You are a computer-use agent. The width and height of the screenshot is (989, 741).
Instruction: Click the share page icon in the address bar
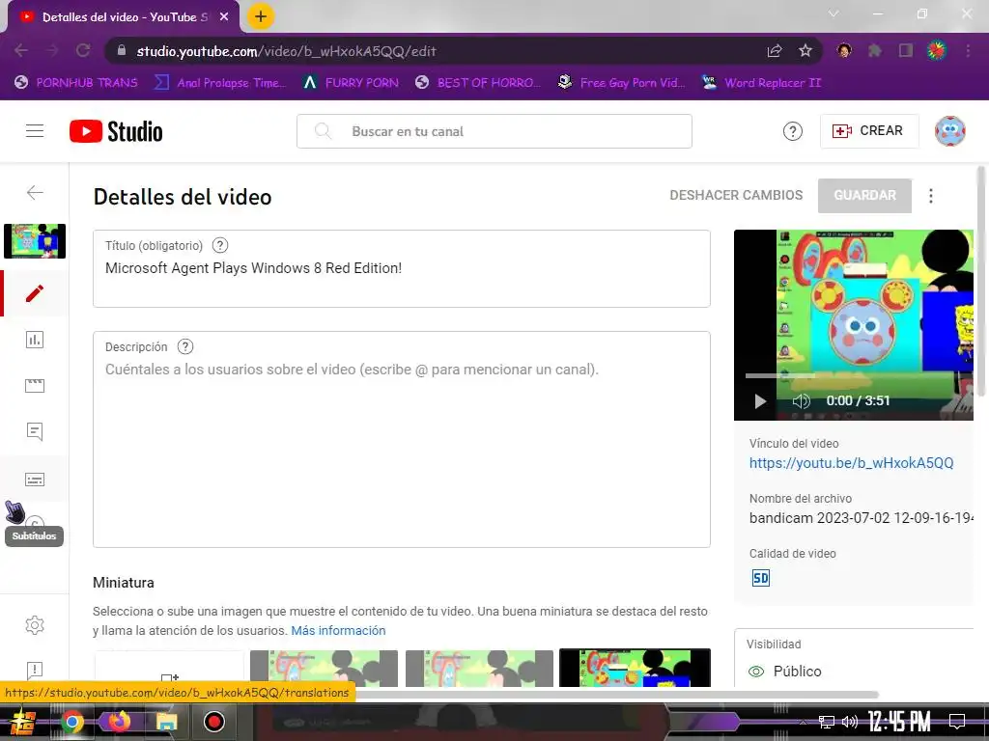click(x=775, y=50)
